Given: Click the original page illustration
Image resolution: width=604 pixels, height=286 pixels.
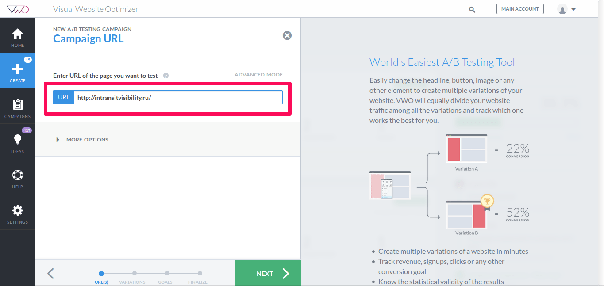Looking at the screenshot, I should point(390,185).
